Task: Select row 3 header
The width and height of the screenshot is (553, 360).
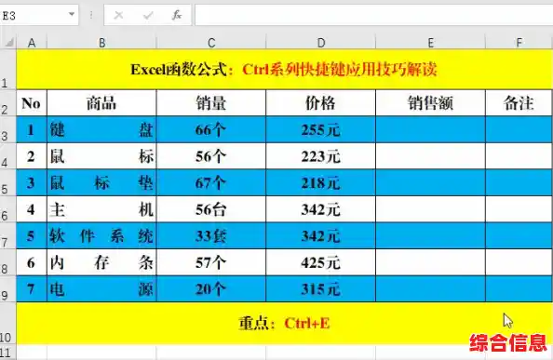Action: click(x=7, y=129)
